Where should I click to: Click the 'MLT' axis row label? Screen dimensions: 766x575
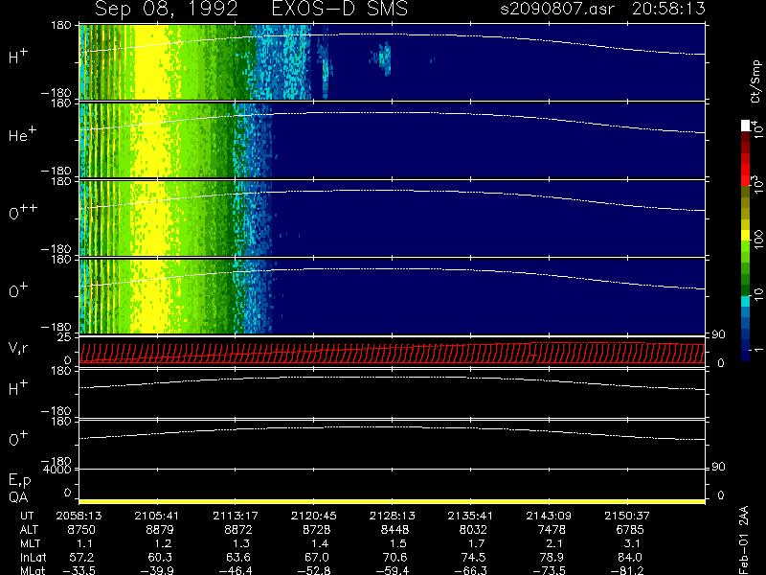[x=30, y=543]
